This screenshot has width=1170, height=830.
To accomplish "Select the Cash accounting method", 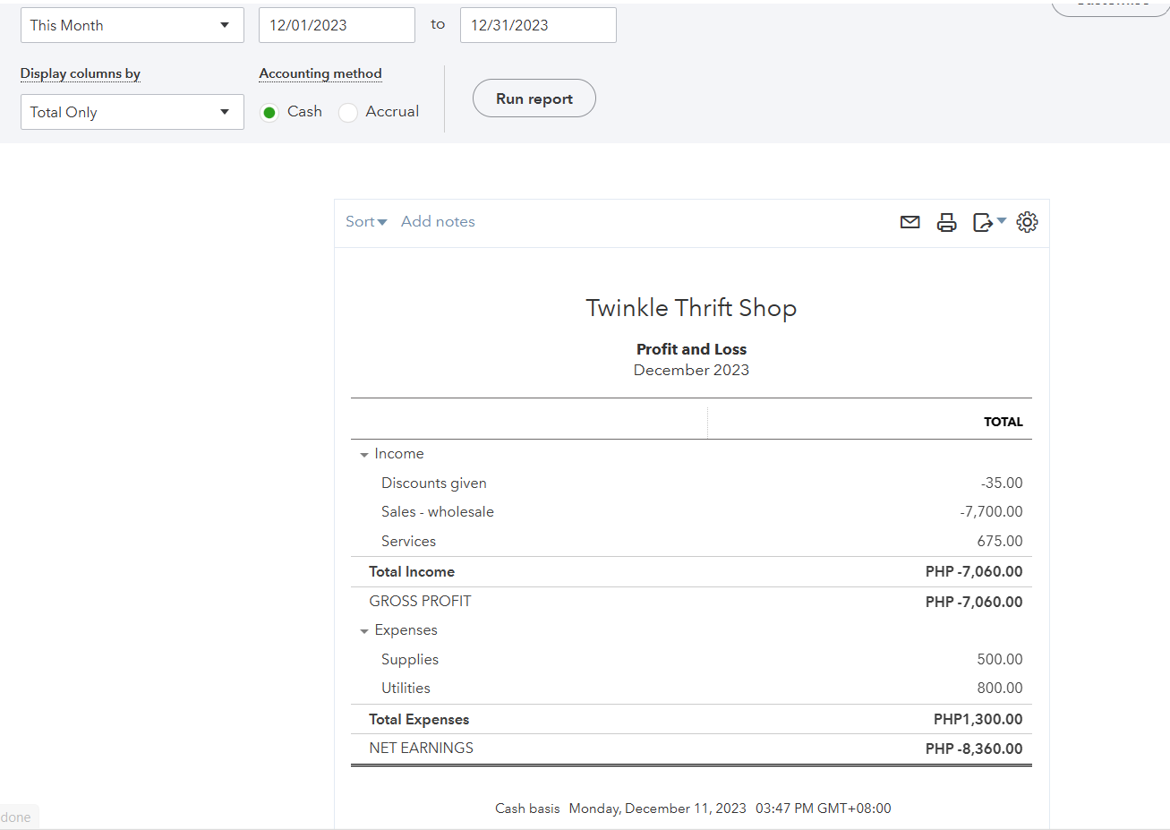I will 269,112.
